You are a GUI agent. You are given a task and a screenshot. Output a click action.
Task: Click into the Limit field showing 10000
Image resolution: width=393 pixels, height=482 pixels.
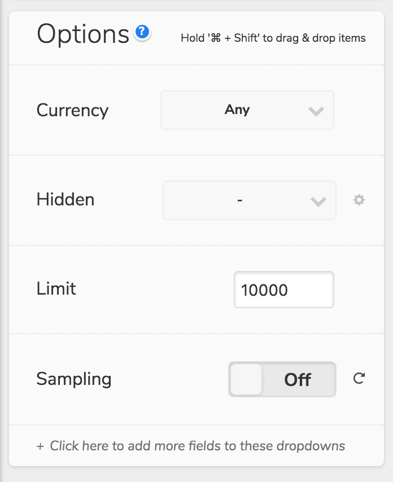pyautogui.click(x=284, y=290)
